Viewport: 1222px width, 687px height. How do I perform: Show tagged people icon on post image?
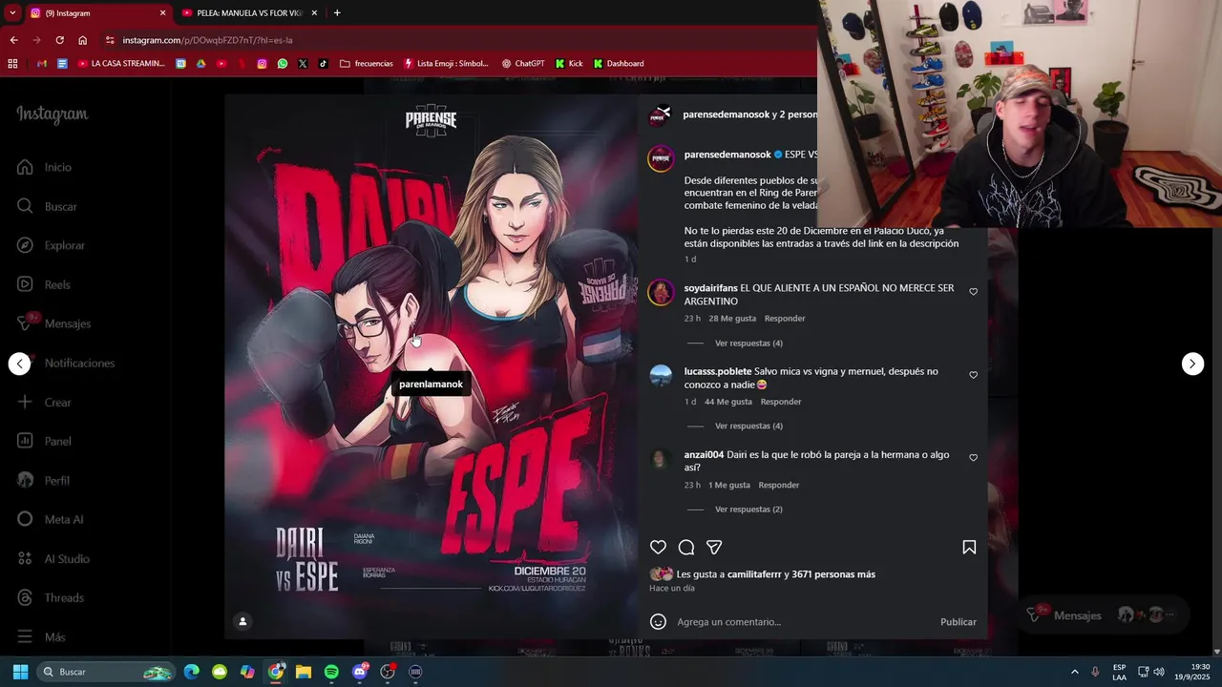coord(242,622)
